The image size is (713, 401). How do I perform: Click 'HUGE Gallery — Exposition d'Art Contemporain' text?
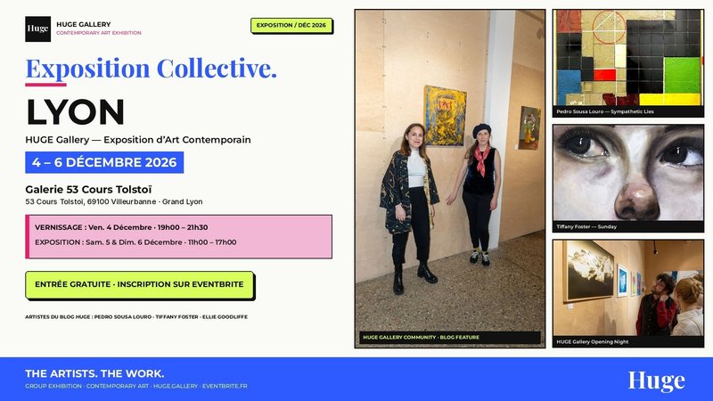tap(138, 140)
